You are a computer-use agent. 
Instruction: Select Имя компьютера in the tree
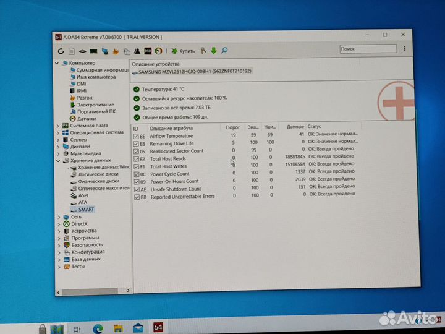(x=93, y=77)
